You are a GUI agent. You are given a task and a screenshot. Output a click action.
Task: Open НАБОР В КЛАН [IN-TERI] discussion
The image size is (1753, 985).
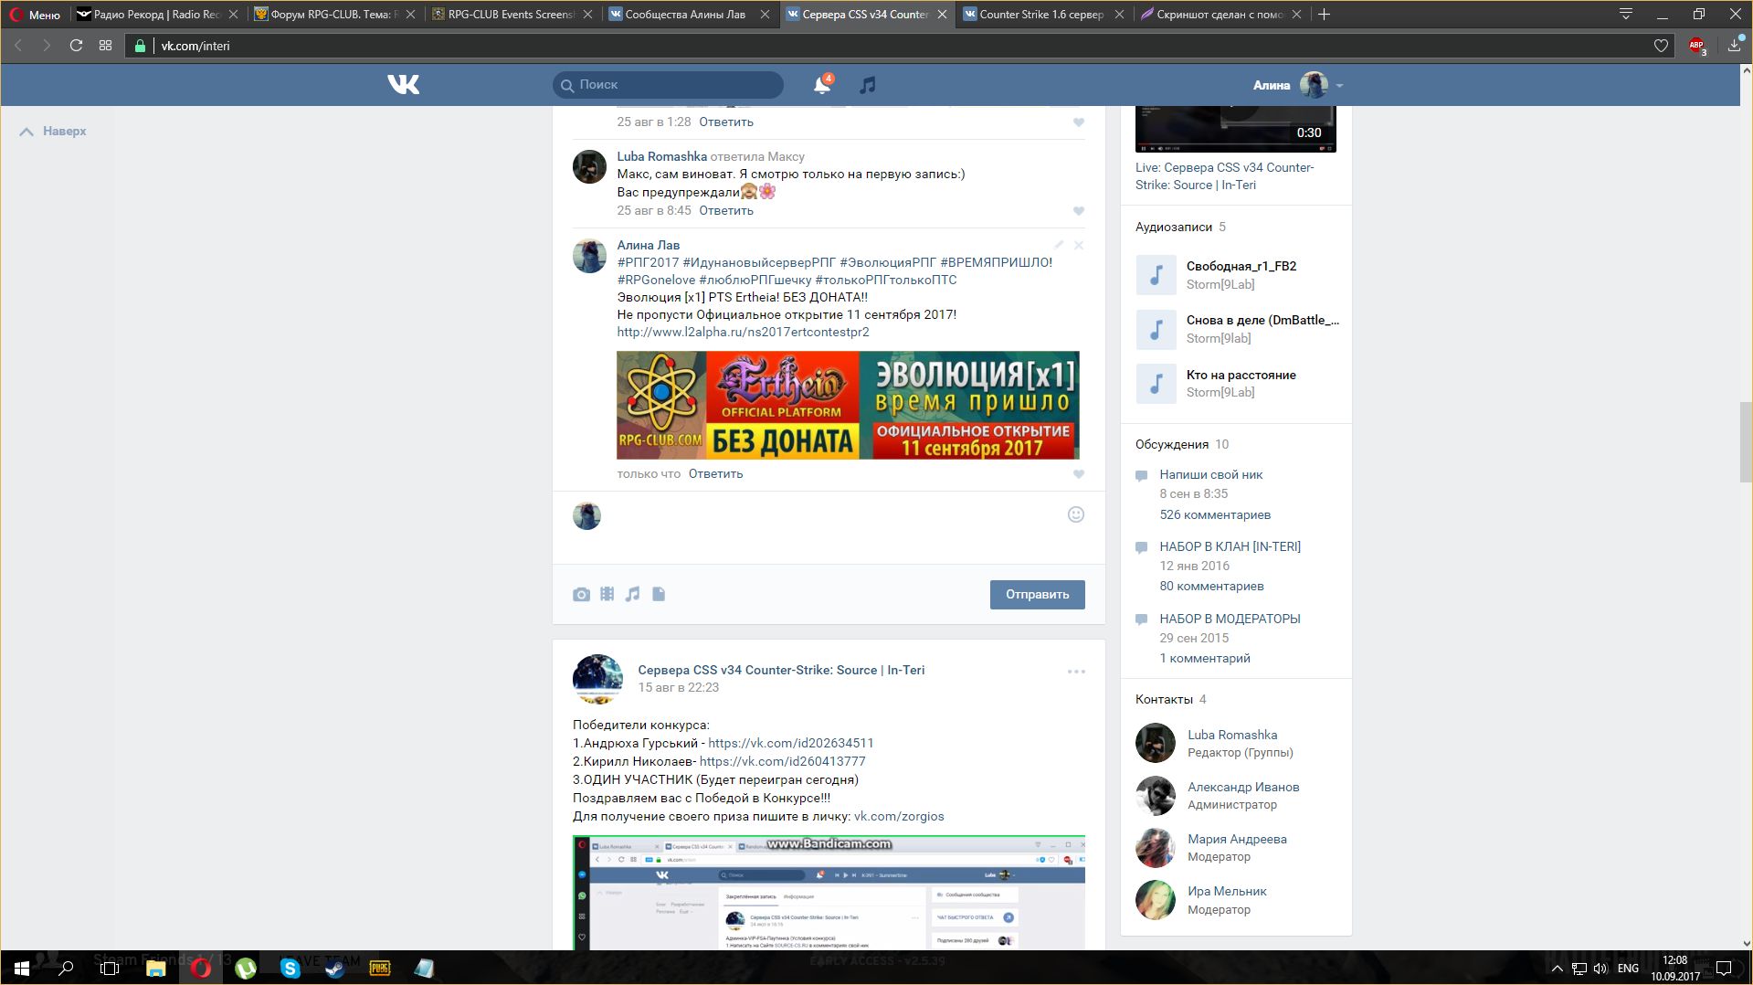pos(1230,547)
